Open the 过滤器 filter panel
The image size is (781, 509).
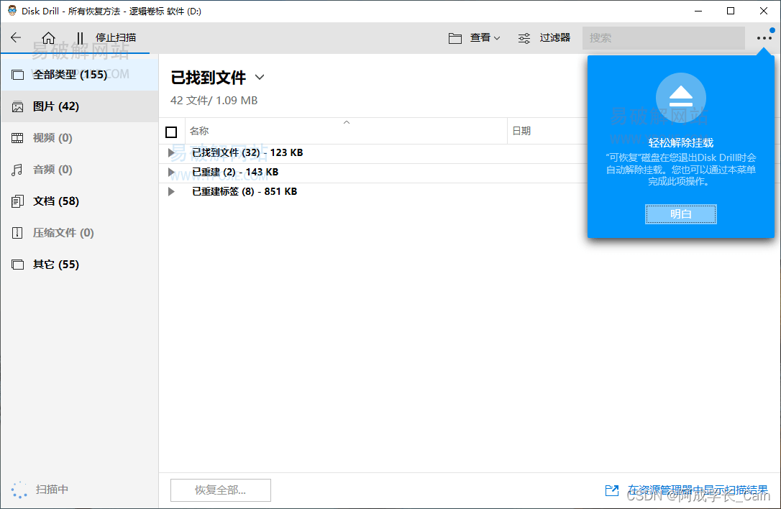[x=554, y=38]
